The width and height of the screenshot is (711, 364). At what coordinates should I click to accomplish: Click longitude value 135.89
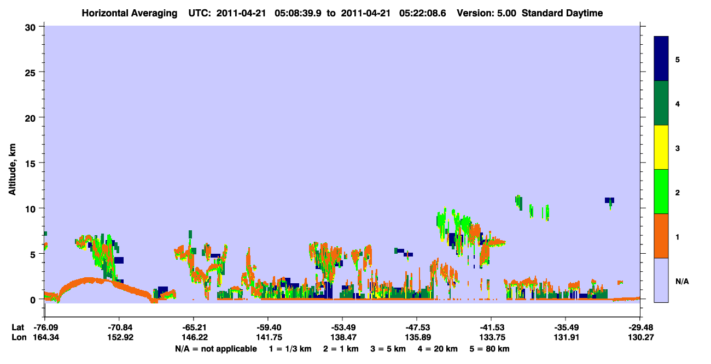coord(417,337)
